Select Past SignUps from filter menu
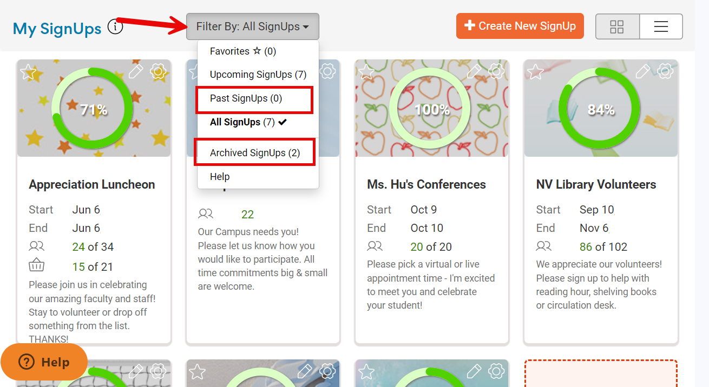 point(246,98)
